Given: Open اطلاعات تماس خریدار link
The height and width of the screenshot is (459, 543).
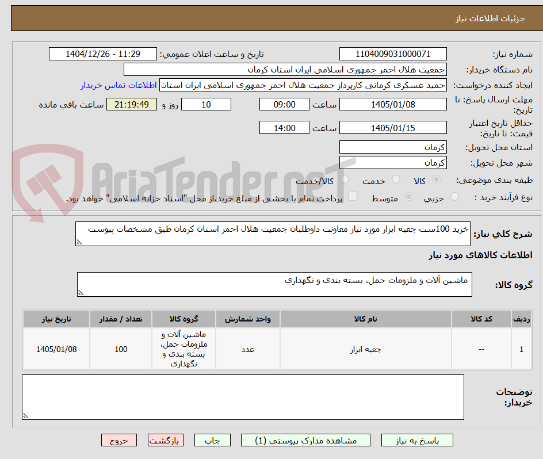Looking at the screenshot, I should [118, 85].
